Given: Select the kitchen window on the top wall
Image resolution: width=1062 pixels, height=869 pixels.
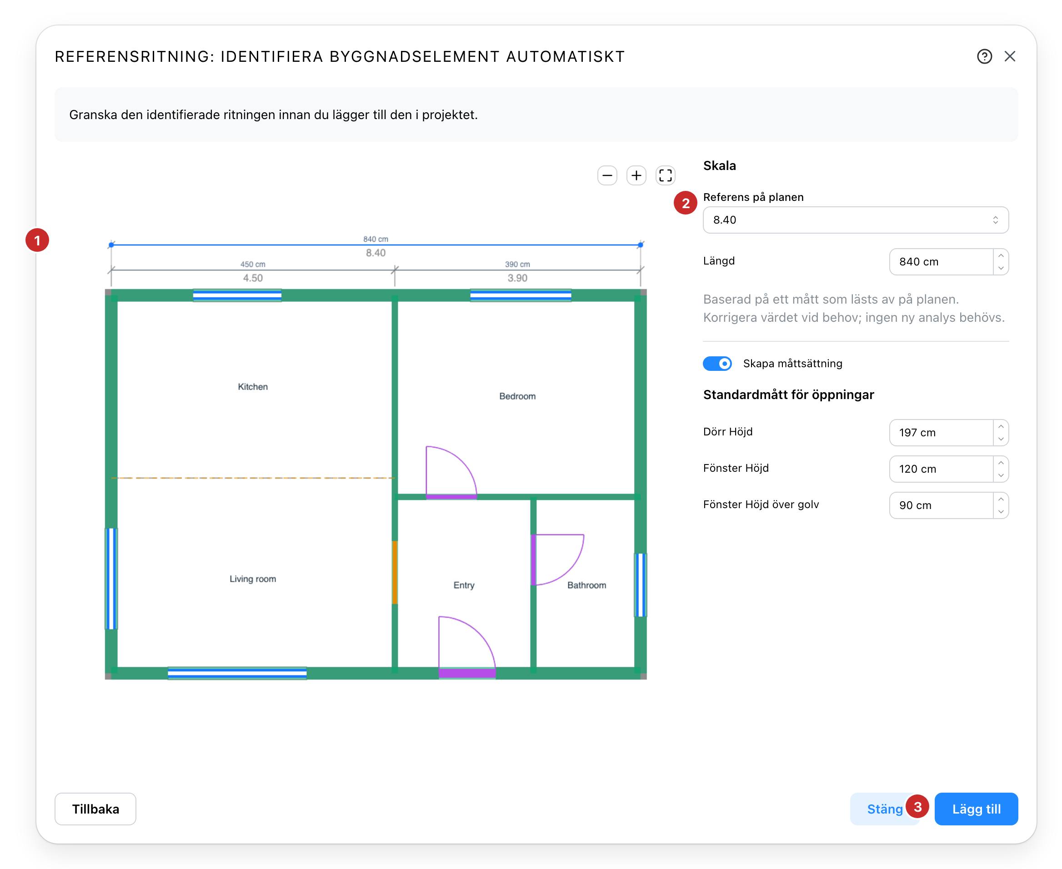Looking at the screenshot, I should pyautogui.click(x=237, y=295).
